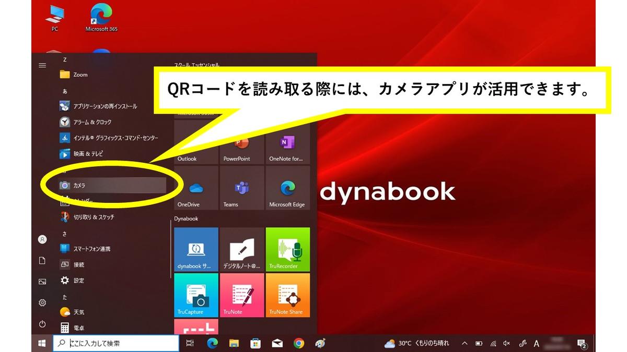
Task: Click the Windows Start button
Action: [41, 343]
